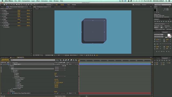172x97 pixels.
Task: Click Toggle Switches / Modes button
Action: [60, 96]
